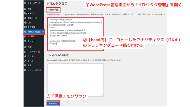
Task: Click the 広告管理 icon
Action: pos(25,27)
